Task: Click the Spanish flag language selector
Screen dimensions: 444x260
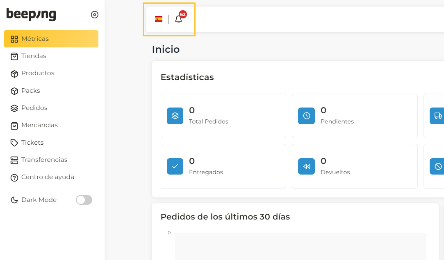Action: pos(159,19)
